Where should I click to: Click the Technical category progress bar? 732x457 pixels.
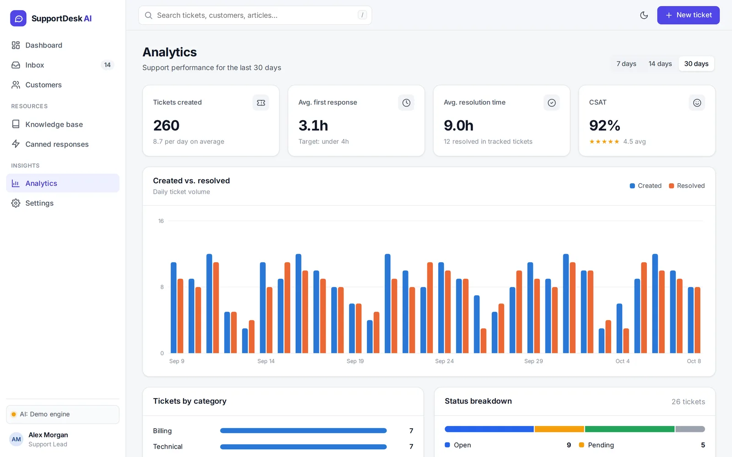303,446
